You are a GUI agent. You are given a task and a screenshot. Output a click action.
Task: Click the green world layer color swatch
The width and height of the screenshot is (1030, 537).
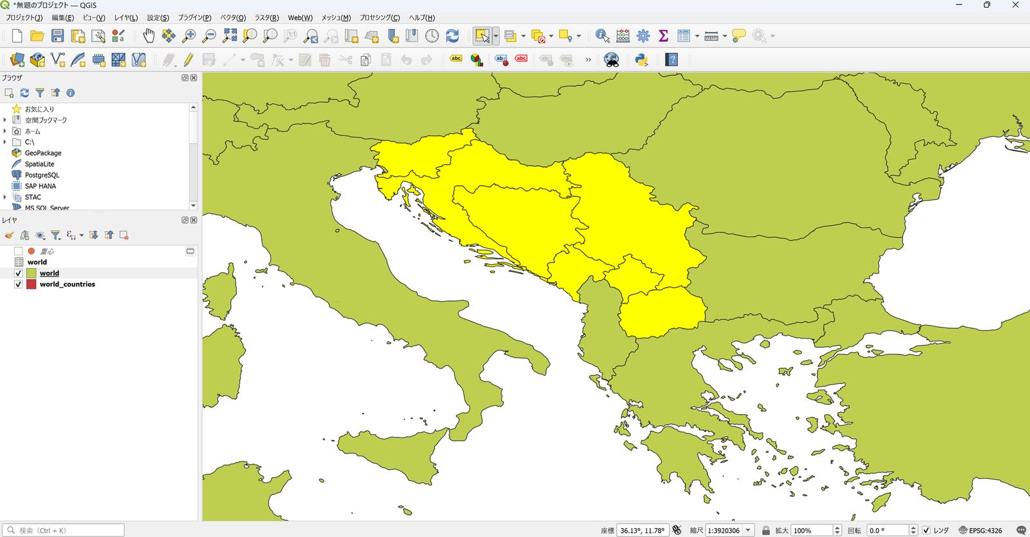(x=31, y=273)
